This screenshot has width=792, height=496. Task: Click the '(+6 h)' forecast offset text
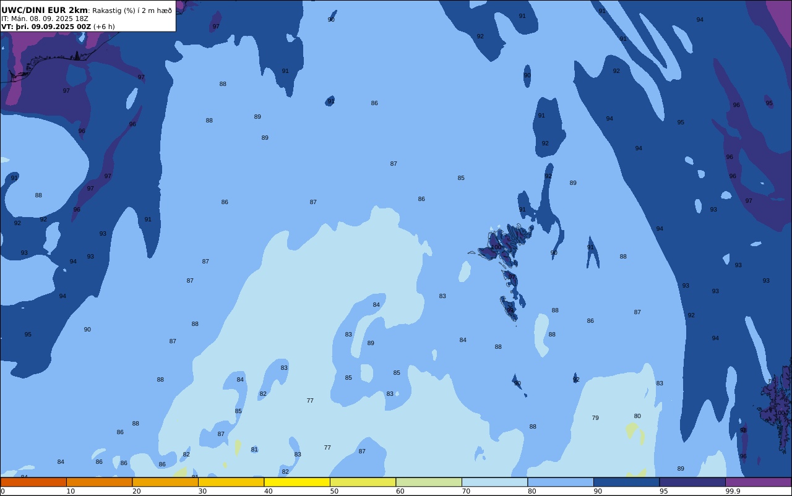(x=104, y=27)
